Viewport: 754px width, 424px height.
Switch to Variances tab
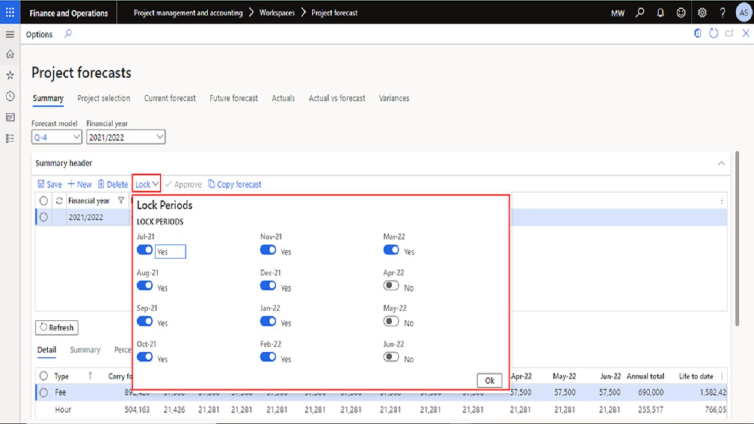(x=394, y=98)
